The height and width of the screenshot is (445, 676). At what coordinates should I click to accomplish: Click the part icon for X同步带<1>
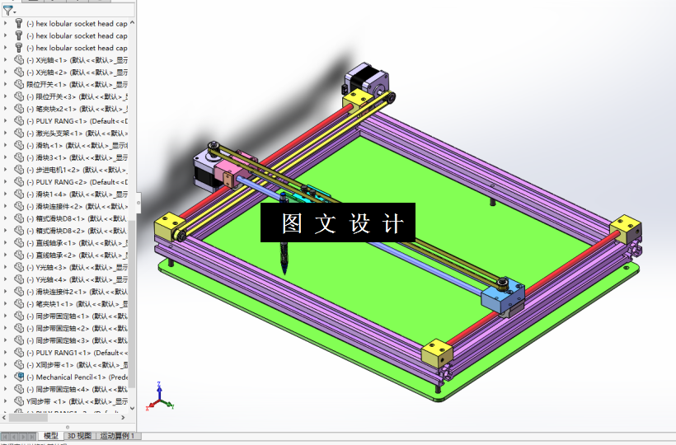(x=19, y=364)
